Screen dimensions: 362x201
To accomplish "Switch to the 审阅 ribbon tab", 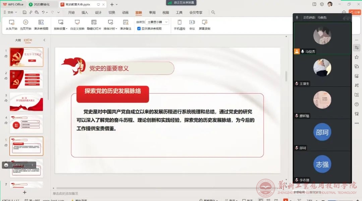I will pyautogui.click(x=152, y=13).
